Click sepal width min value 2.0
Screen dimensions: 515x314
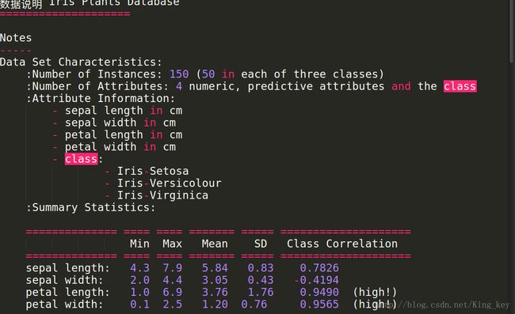(x=139, y=280)
